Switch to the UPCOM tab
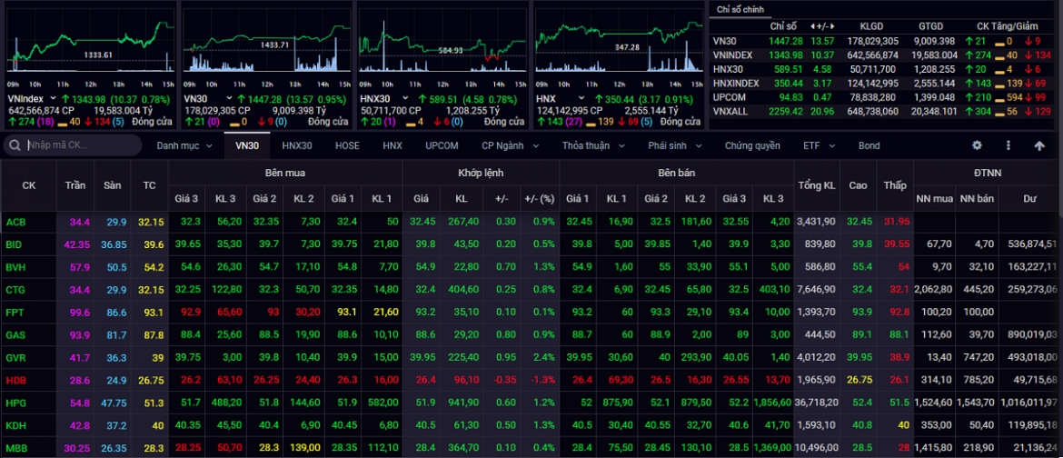 click(x=442, y=146)
